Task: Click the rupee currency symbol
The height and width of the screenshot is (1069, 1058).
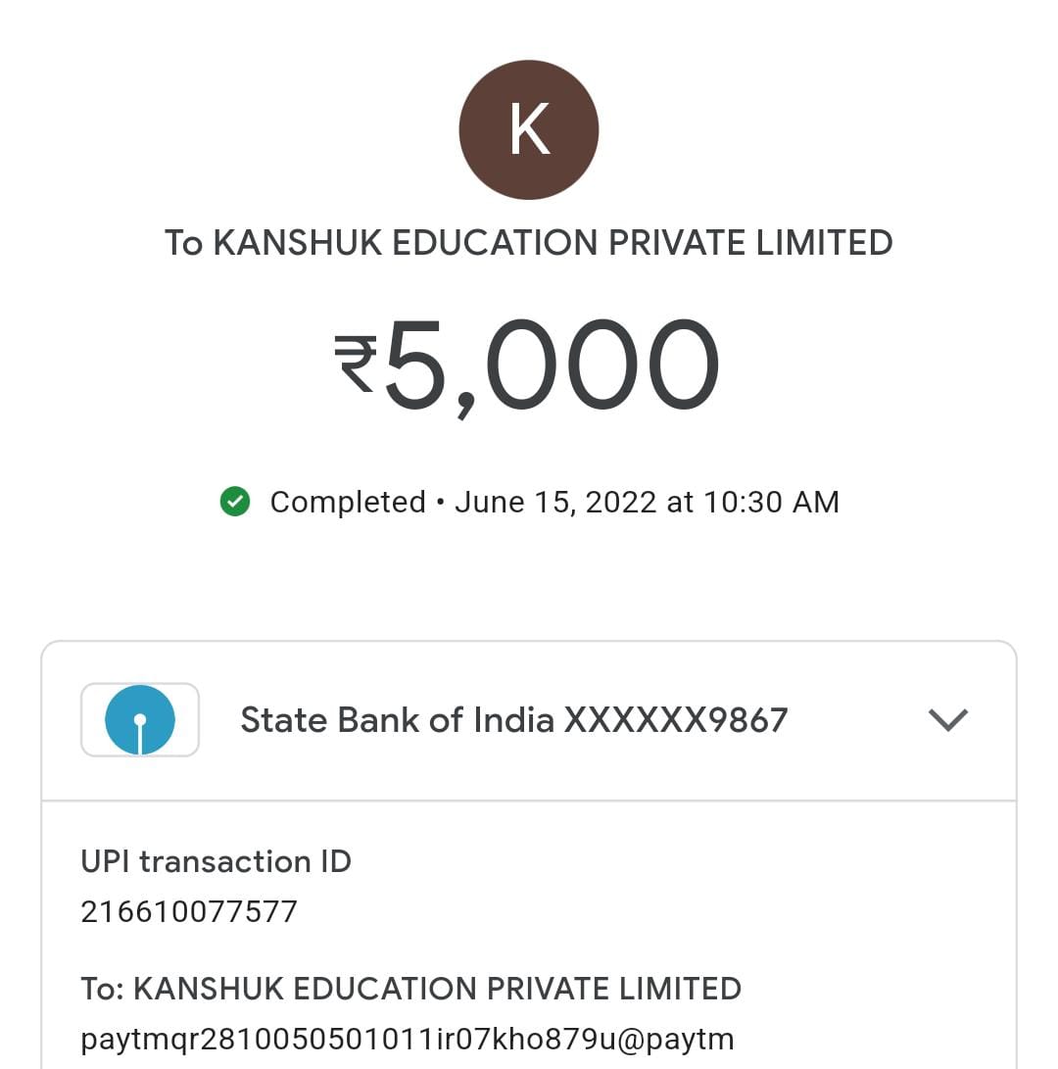Action: 355,364
